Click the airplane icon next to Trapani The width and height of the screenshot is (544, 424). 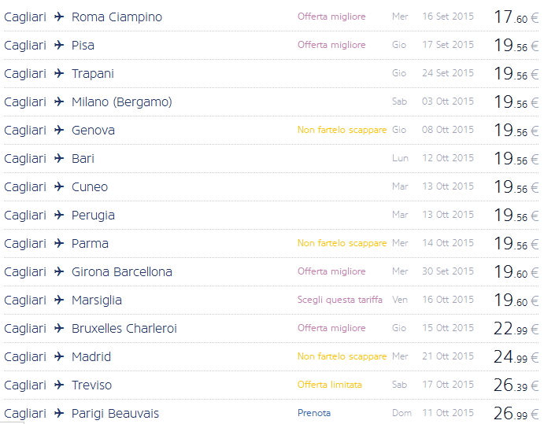[59, 73]
